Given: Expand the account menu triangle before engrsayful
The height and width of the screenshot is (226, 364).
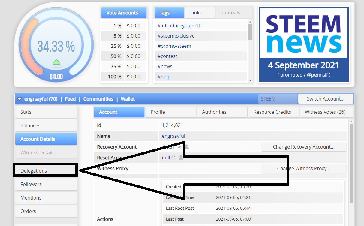Looking at the screenshot, I should (x=20, y=99).
